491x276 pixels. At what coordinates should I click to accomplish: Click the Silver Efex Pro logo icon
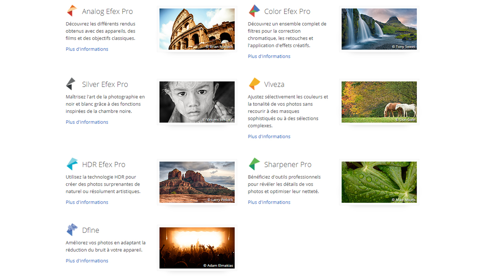71,84
